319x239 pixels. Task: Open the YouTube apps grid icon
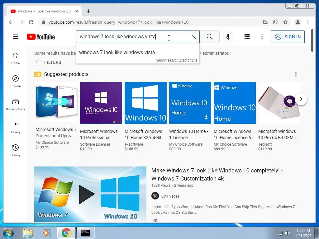(247, 37)
